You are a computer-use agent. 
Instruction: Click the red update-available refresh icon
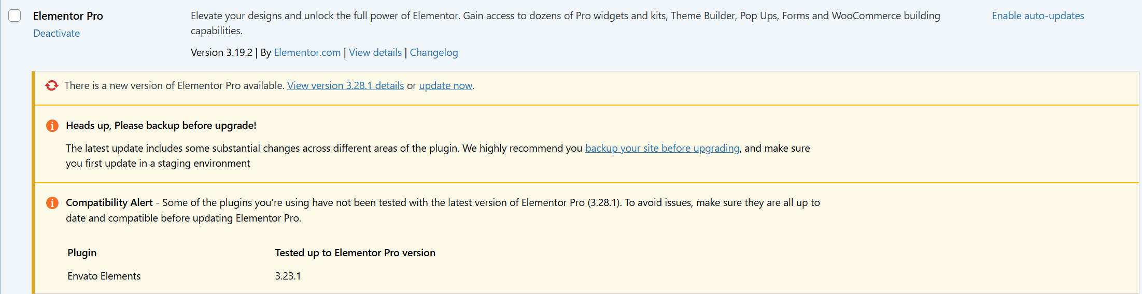(x=52, y=85)
